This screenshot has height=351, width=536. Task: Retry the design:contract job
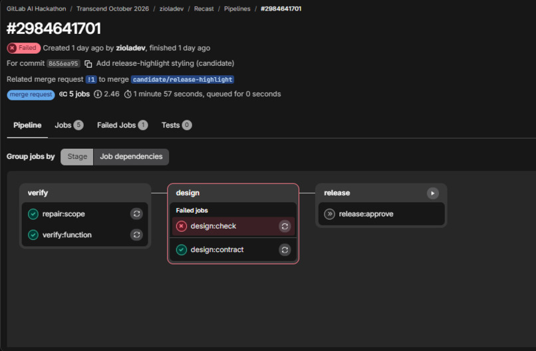click(285, 250)
